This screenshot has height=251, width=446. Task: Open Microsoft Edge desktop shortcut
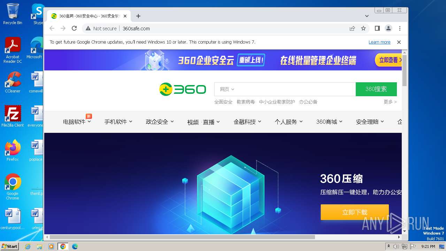click(35, 48)
